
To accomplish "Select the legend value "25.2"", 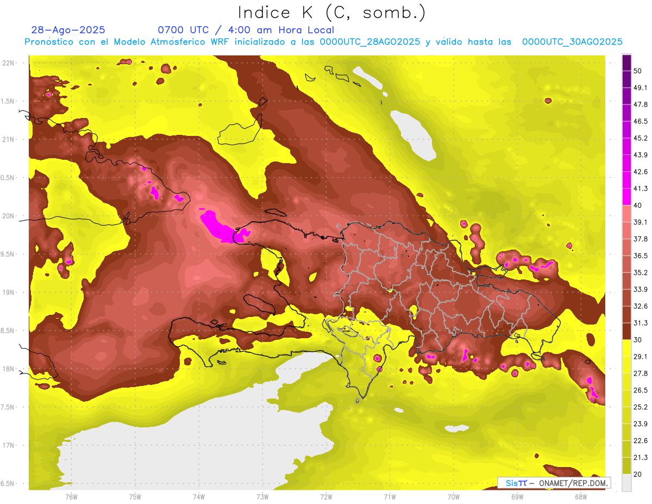I will (640, 407).
